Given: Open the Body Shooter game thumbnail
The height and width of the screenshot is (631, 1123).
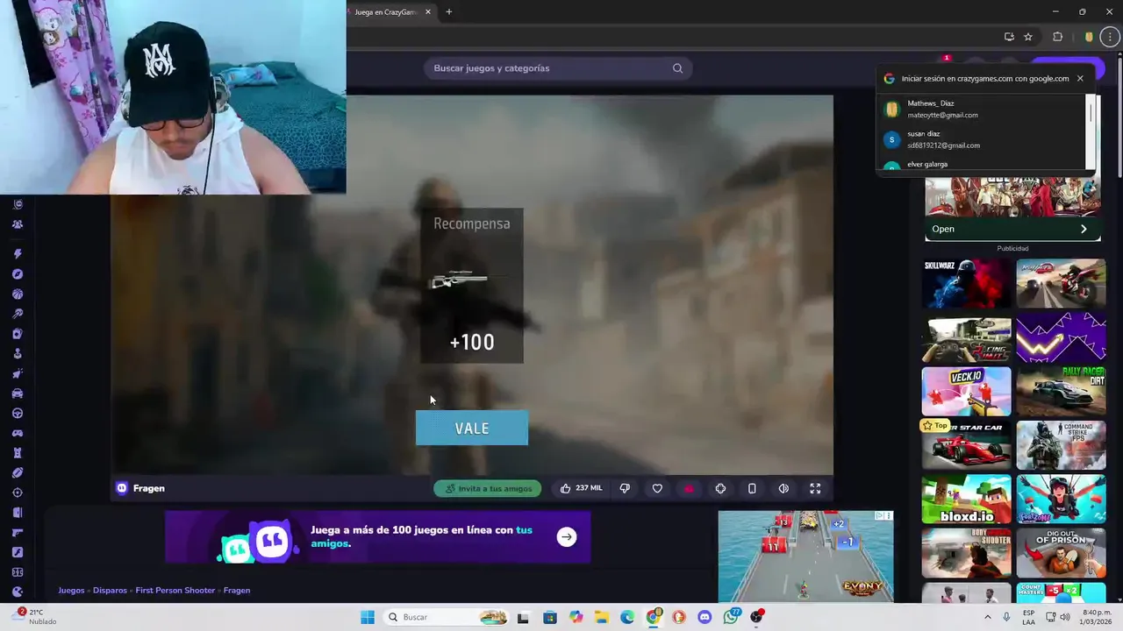Looking at the screenshot, I should point(966,553).
